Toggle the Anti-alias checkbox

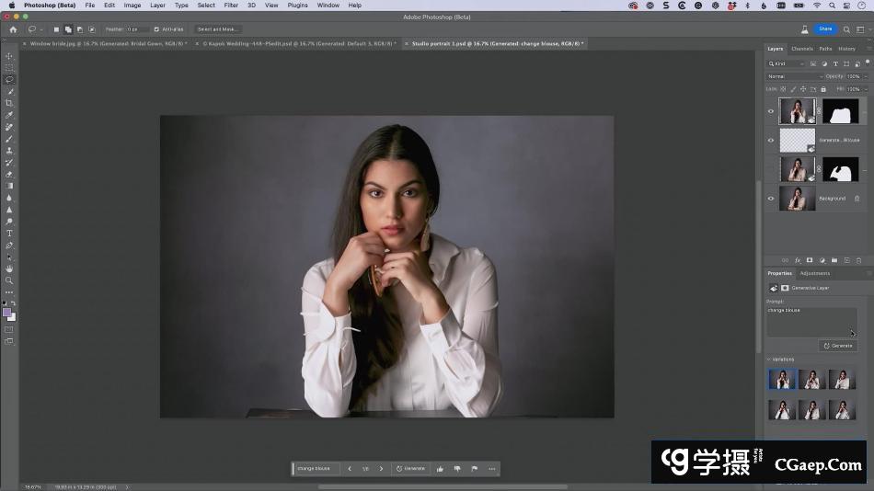(x=157, y=29)
